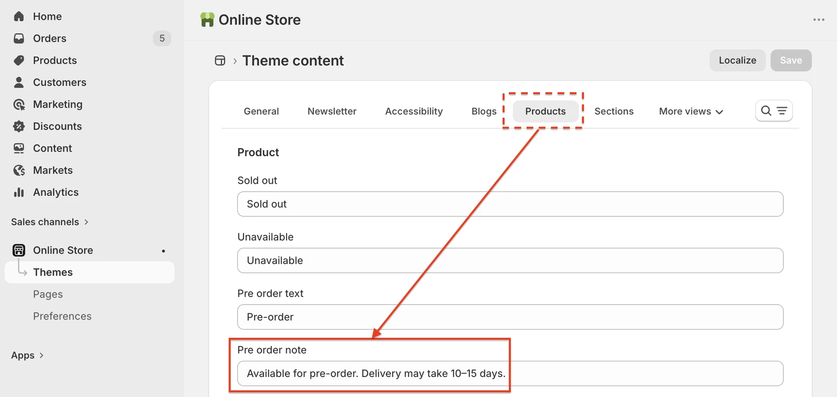Image resolution: width=837 pixels, height=397 pixels.
Task: Click the Marketing target icon
Action: coord(19,104)
